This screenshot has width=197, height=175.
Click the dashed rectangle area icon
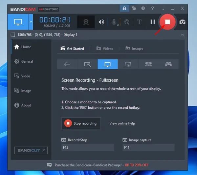(13, 35)
